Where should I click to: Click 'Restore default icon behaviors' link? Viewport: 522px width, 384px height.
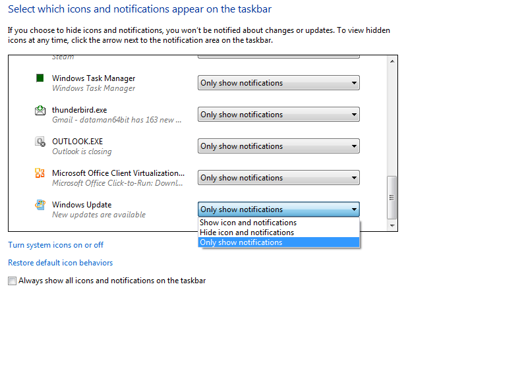[60, 263]
